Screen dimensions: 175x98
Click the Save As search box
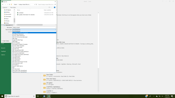(x=46, y=4)
